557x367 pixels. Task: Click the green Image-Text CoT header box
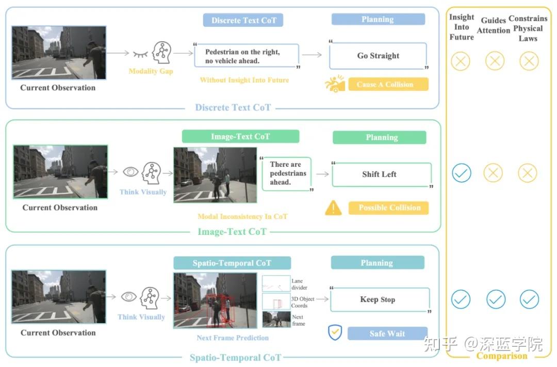240,137
